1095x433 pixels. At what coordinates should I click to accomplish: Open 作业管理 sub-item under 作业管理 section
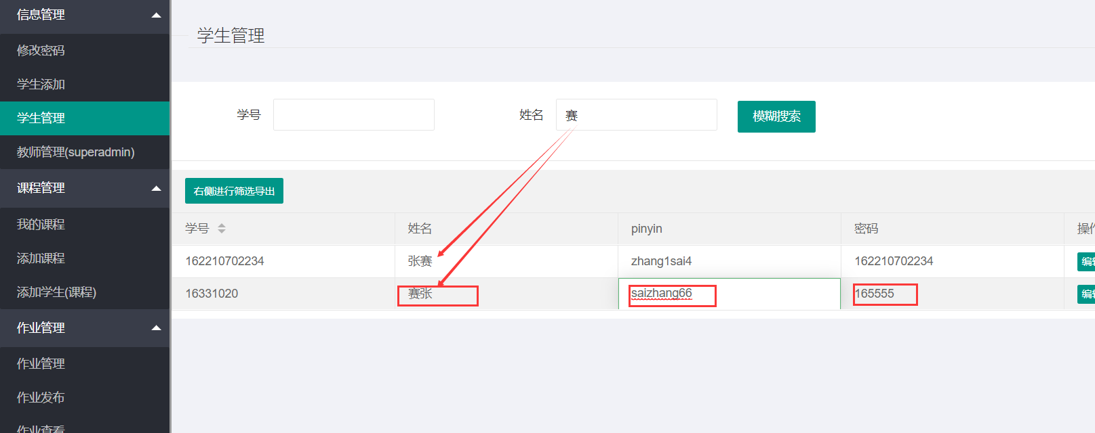pos(85,364)
